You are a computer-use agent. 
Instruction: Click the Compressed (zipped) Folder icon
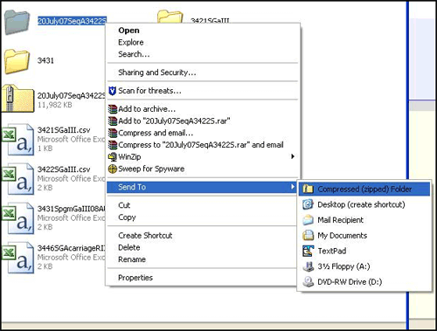pos(308,190)
